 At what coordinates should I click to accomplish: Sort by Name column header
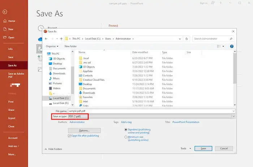point(82,52)
